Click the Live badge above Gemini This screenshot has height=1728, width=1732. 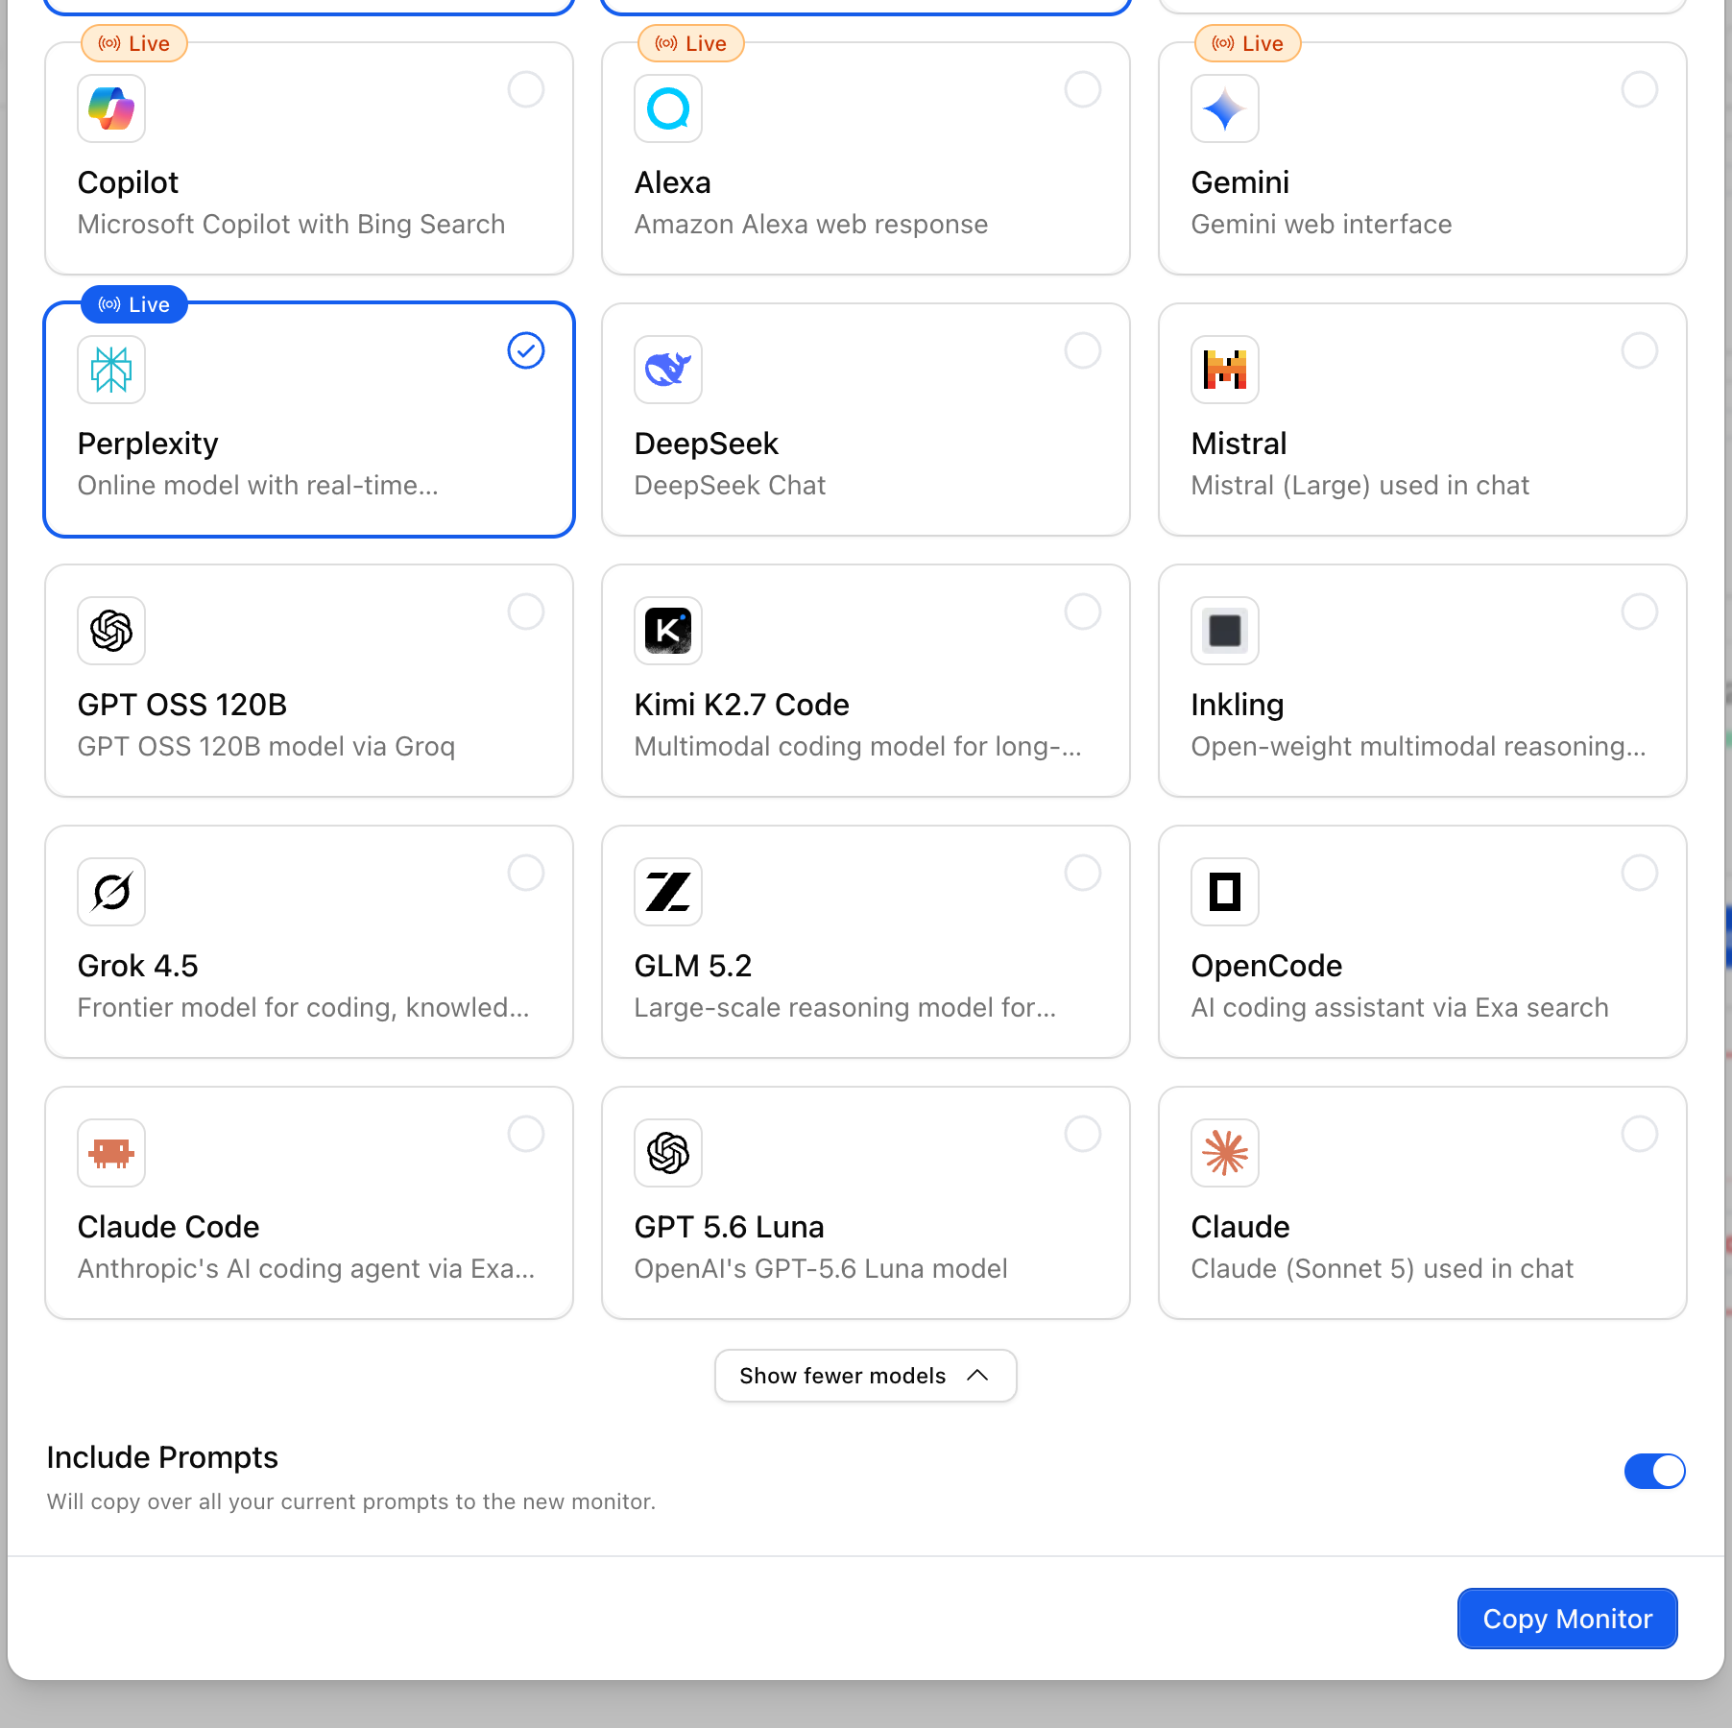point(1247,43)
